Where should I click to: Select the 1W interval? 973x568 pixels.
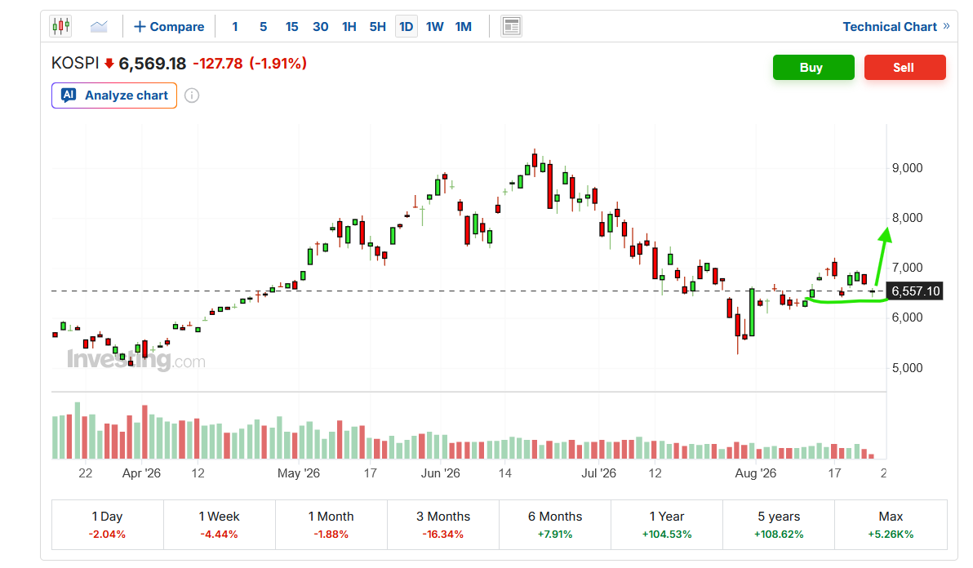pos(434,27)
